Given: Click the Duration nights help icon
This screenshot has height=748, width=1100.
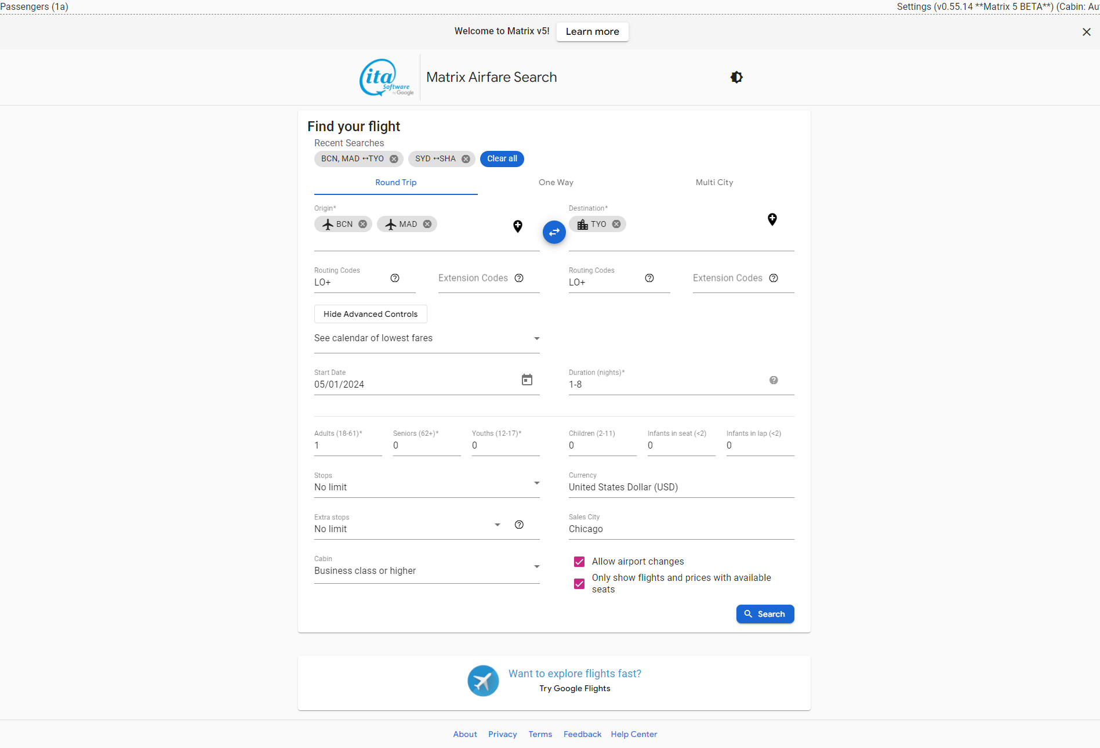Looking at the screenshot, I should 774,380.
